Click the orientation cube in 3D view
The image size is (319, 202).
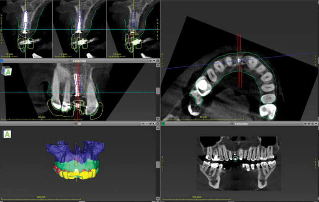coord(7,134)
